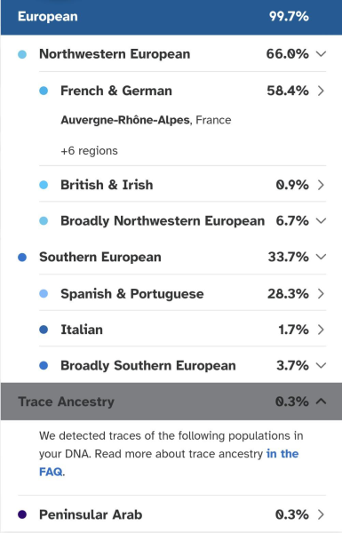Click Auvergne-Rhône-Alpes, France region
Image resolution: width=342 pixels, height=533 pixels.
(146, 120)
